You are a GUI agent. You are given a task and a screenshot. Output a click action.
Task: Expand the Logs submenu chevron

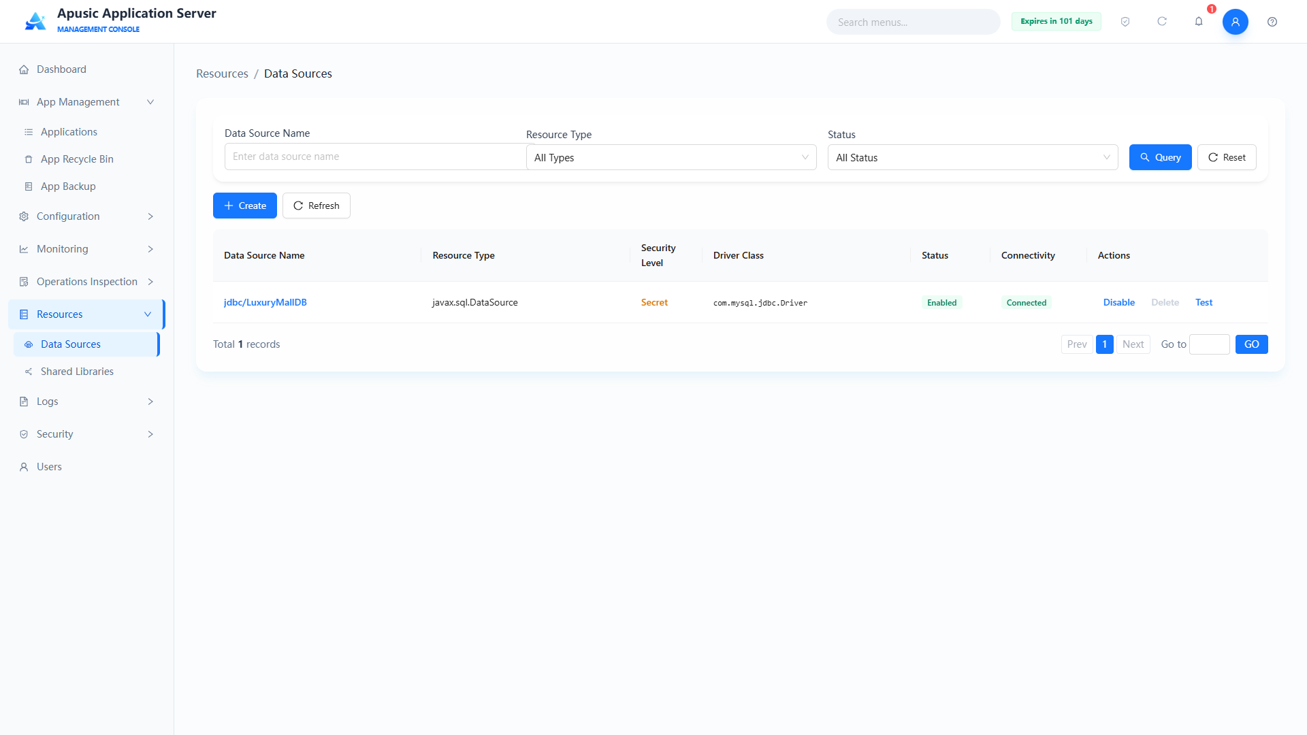pyautogui.click(x=150, y=402)
